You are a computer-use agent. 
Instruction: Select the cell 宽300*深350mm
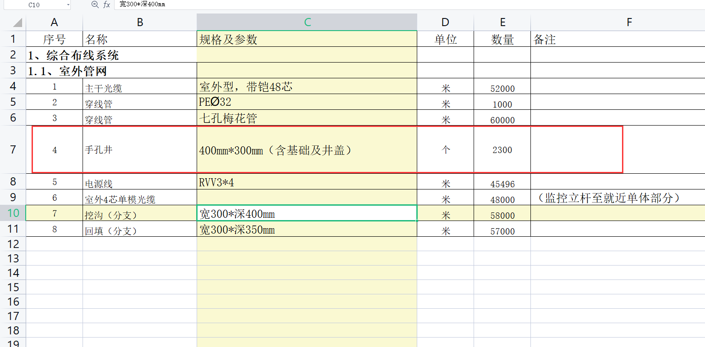coord(307,229)
